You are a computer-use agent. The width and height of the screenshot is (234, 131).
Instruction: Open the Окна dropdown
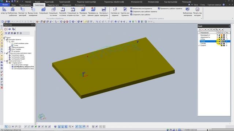coord(196,5)
